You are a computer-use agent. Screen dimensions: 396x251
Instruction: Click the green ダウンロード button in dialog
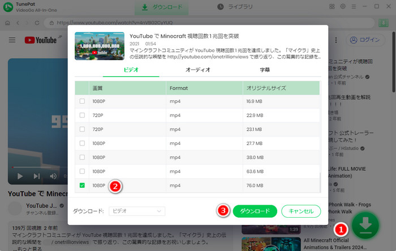pyautogui.click(x=255, y=211)
